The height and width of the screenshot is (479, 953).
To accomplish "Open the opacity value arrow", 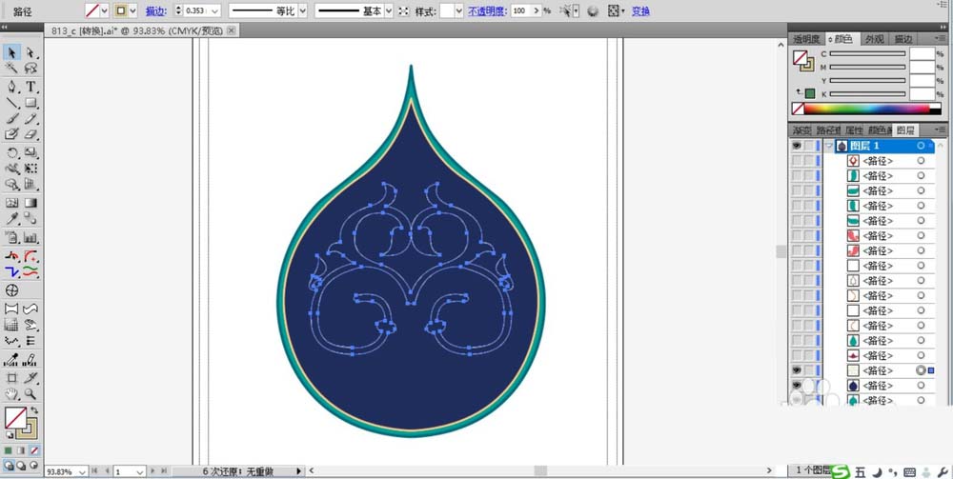I will pyautogui.click(x=536, y=10).
